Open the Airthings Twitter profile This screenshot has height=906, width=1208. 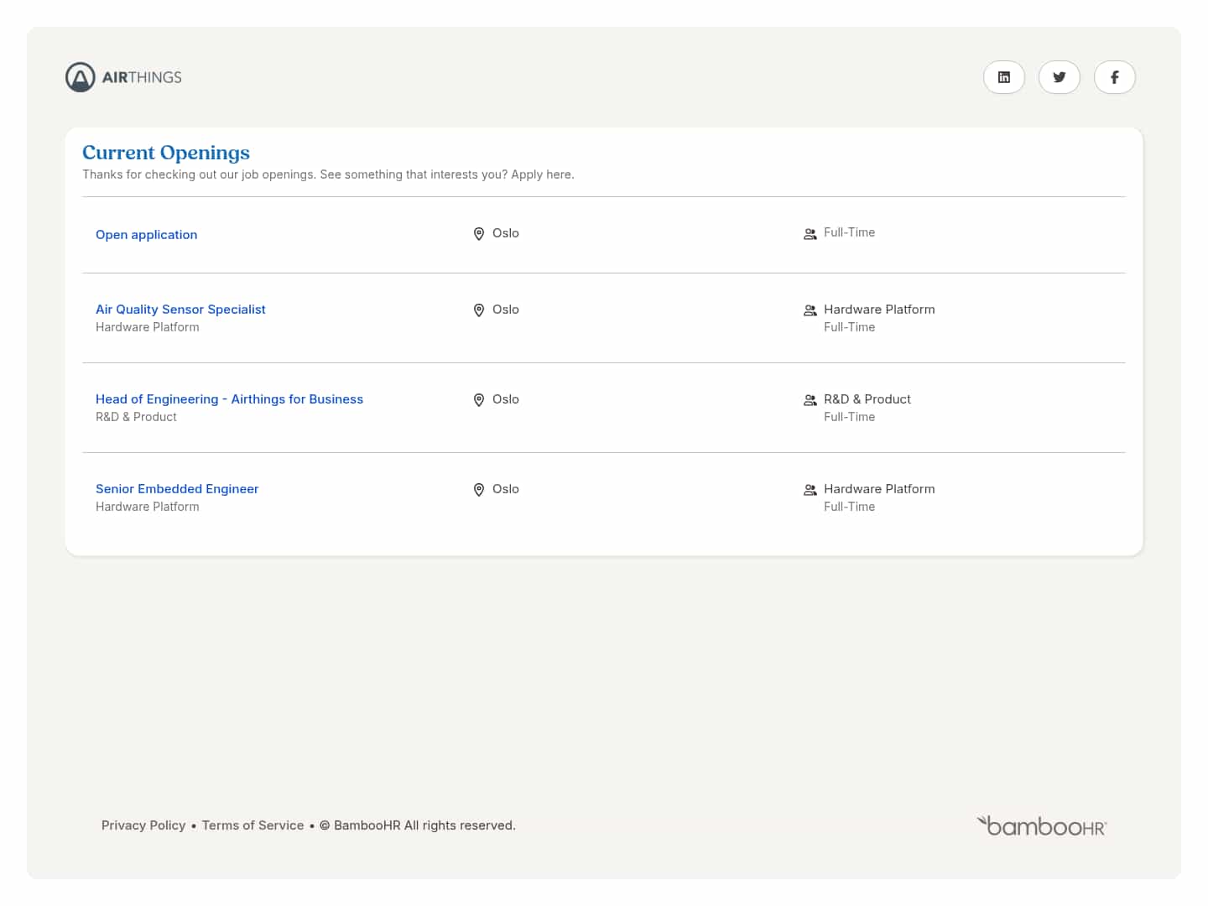pyautogui.click(x=1060, y=77)
